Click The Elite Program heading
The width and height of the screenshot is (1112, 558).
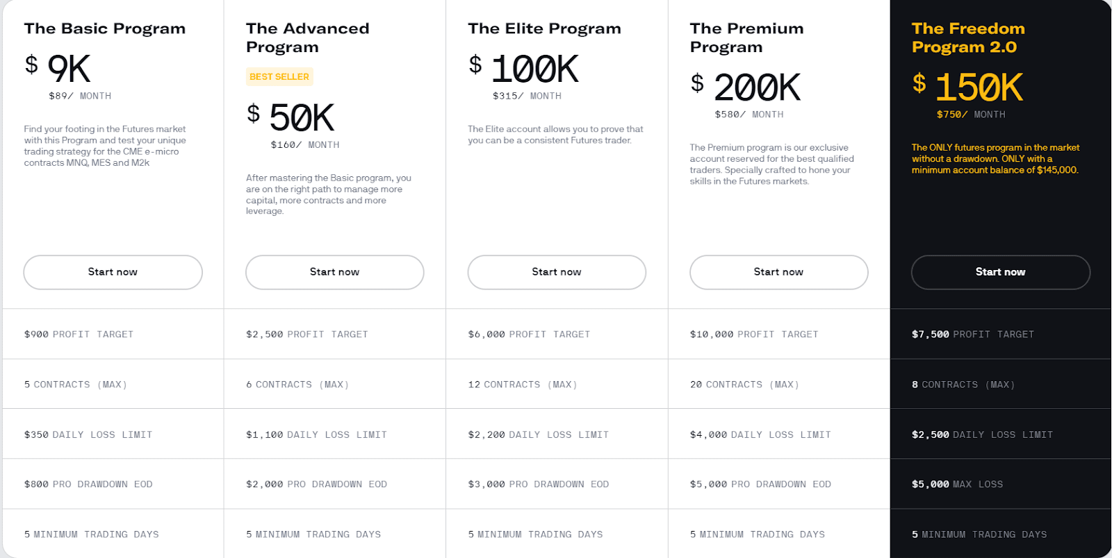(x=544, y=28)
